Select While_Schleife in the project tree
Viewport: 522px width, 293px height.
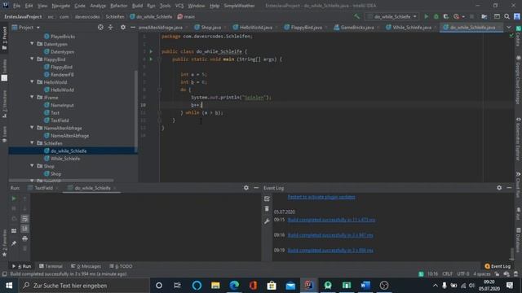[x=65, y=159]
